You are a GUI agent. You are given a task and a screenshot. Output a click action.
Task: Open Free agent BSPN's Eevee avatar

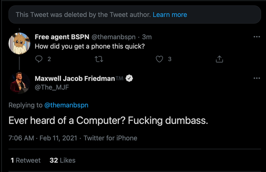(x=20, y=44)
